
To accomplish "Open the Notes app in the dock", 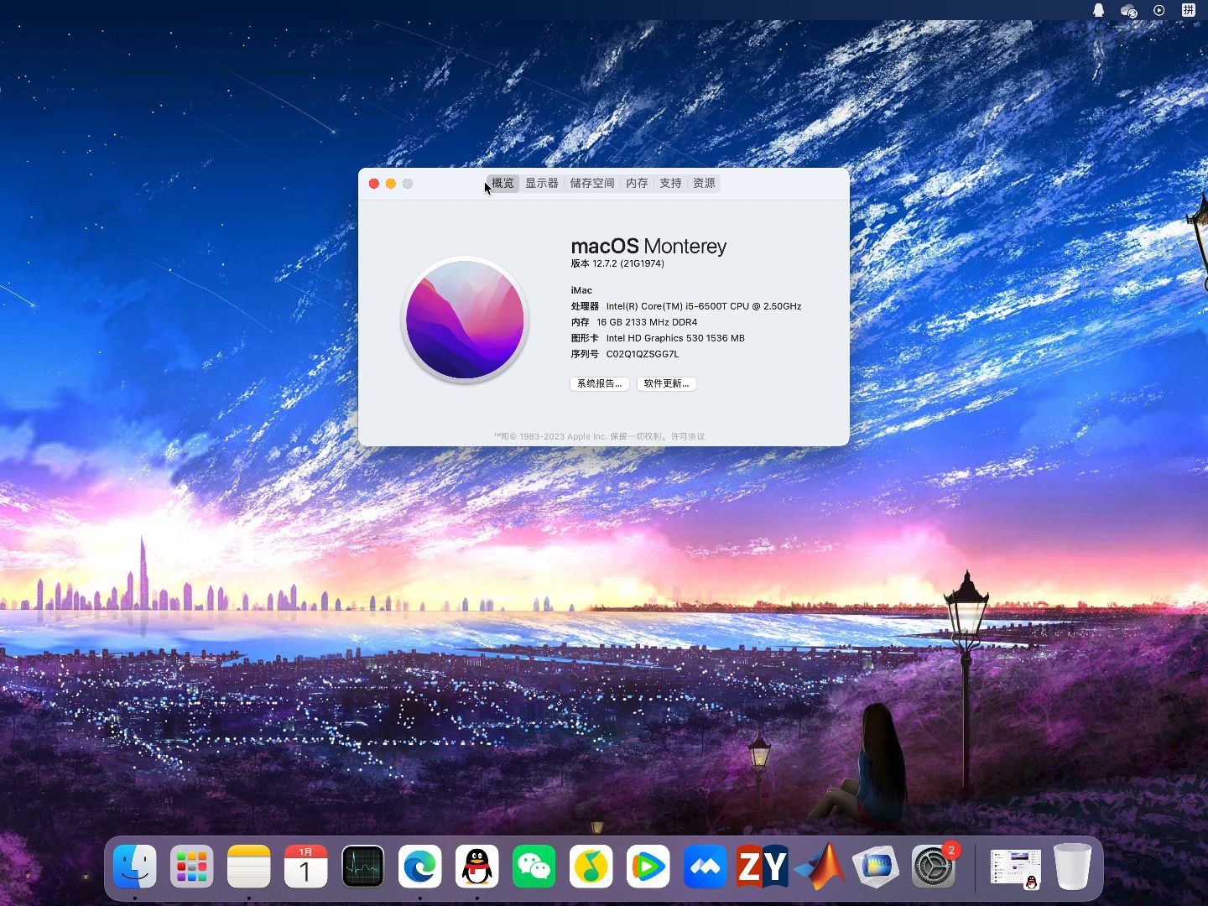I will (x=249, y=867).
